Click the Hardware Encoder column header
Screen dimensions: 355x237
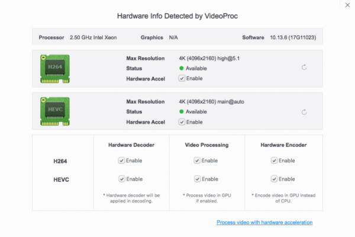[283, 144]
